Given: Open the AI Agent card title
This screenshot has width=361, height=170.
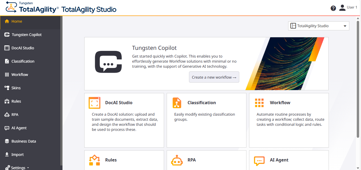Looking at the screenshot, I should tap(279, 160).
